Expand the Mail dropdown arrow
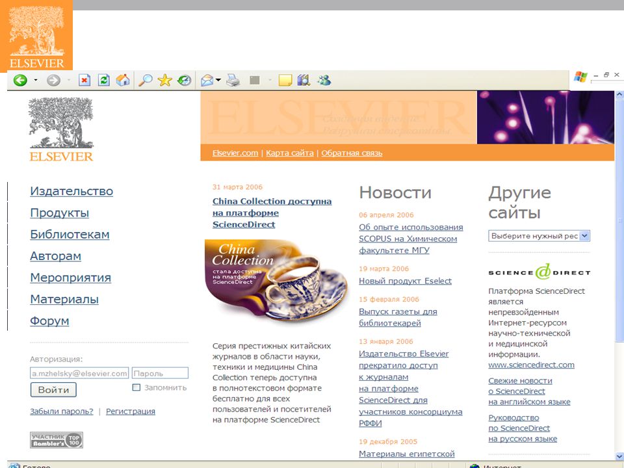Screen dimensions: 624x468 (x=218, y=81)
